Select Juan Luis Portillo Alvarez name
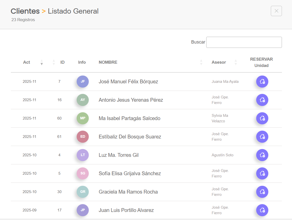Image resolution: width=292 pixels, height=220 pixels. click(x=126, y=210)
